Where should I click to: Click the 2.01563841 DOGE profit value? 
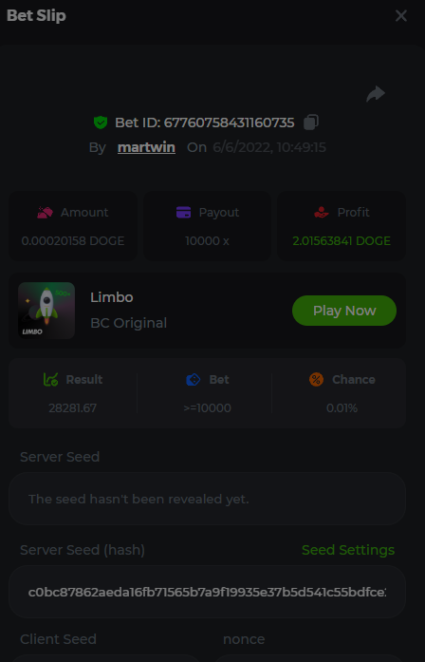(x=342, y=241)
